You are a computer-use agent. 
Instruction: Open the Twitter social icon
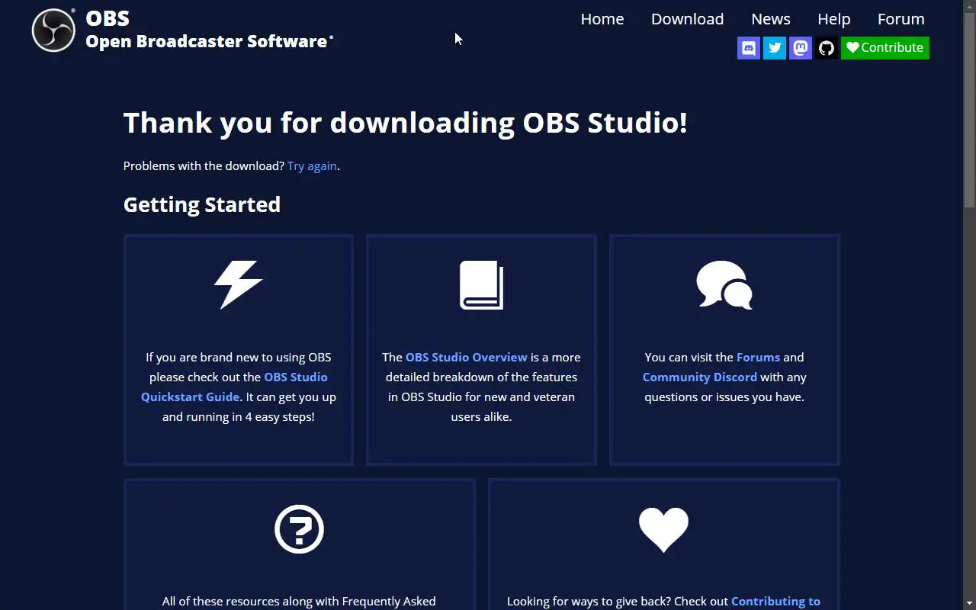(775, 48)
